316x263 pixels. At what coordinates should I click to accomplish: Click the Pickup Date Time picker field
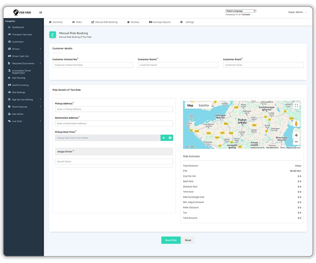point(108,138)
